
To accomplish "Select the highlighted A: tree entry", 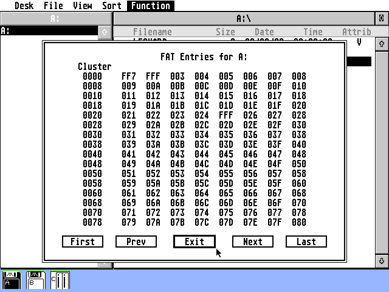I will tap(49, 31).
